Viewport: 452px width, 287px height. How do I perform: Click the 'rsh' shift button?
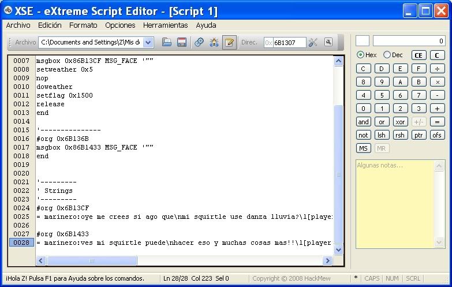click(400, 135)
